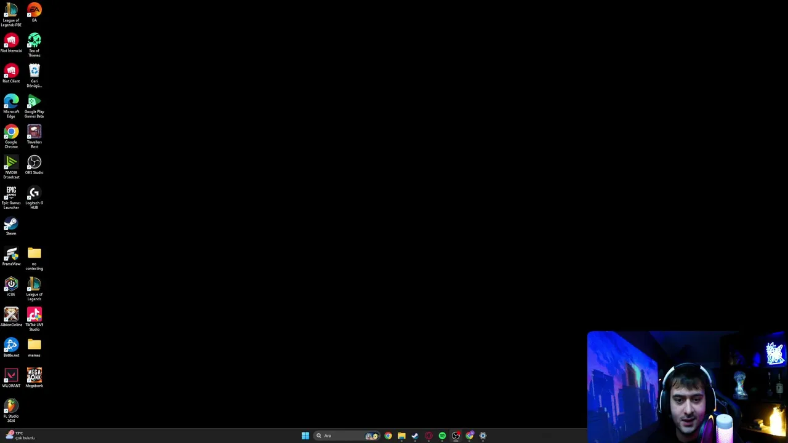788x443 pixels.
Task: Switch to OBS Studio in taskbar
Action: [x=456, y=436]
